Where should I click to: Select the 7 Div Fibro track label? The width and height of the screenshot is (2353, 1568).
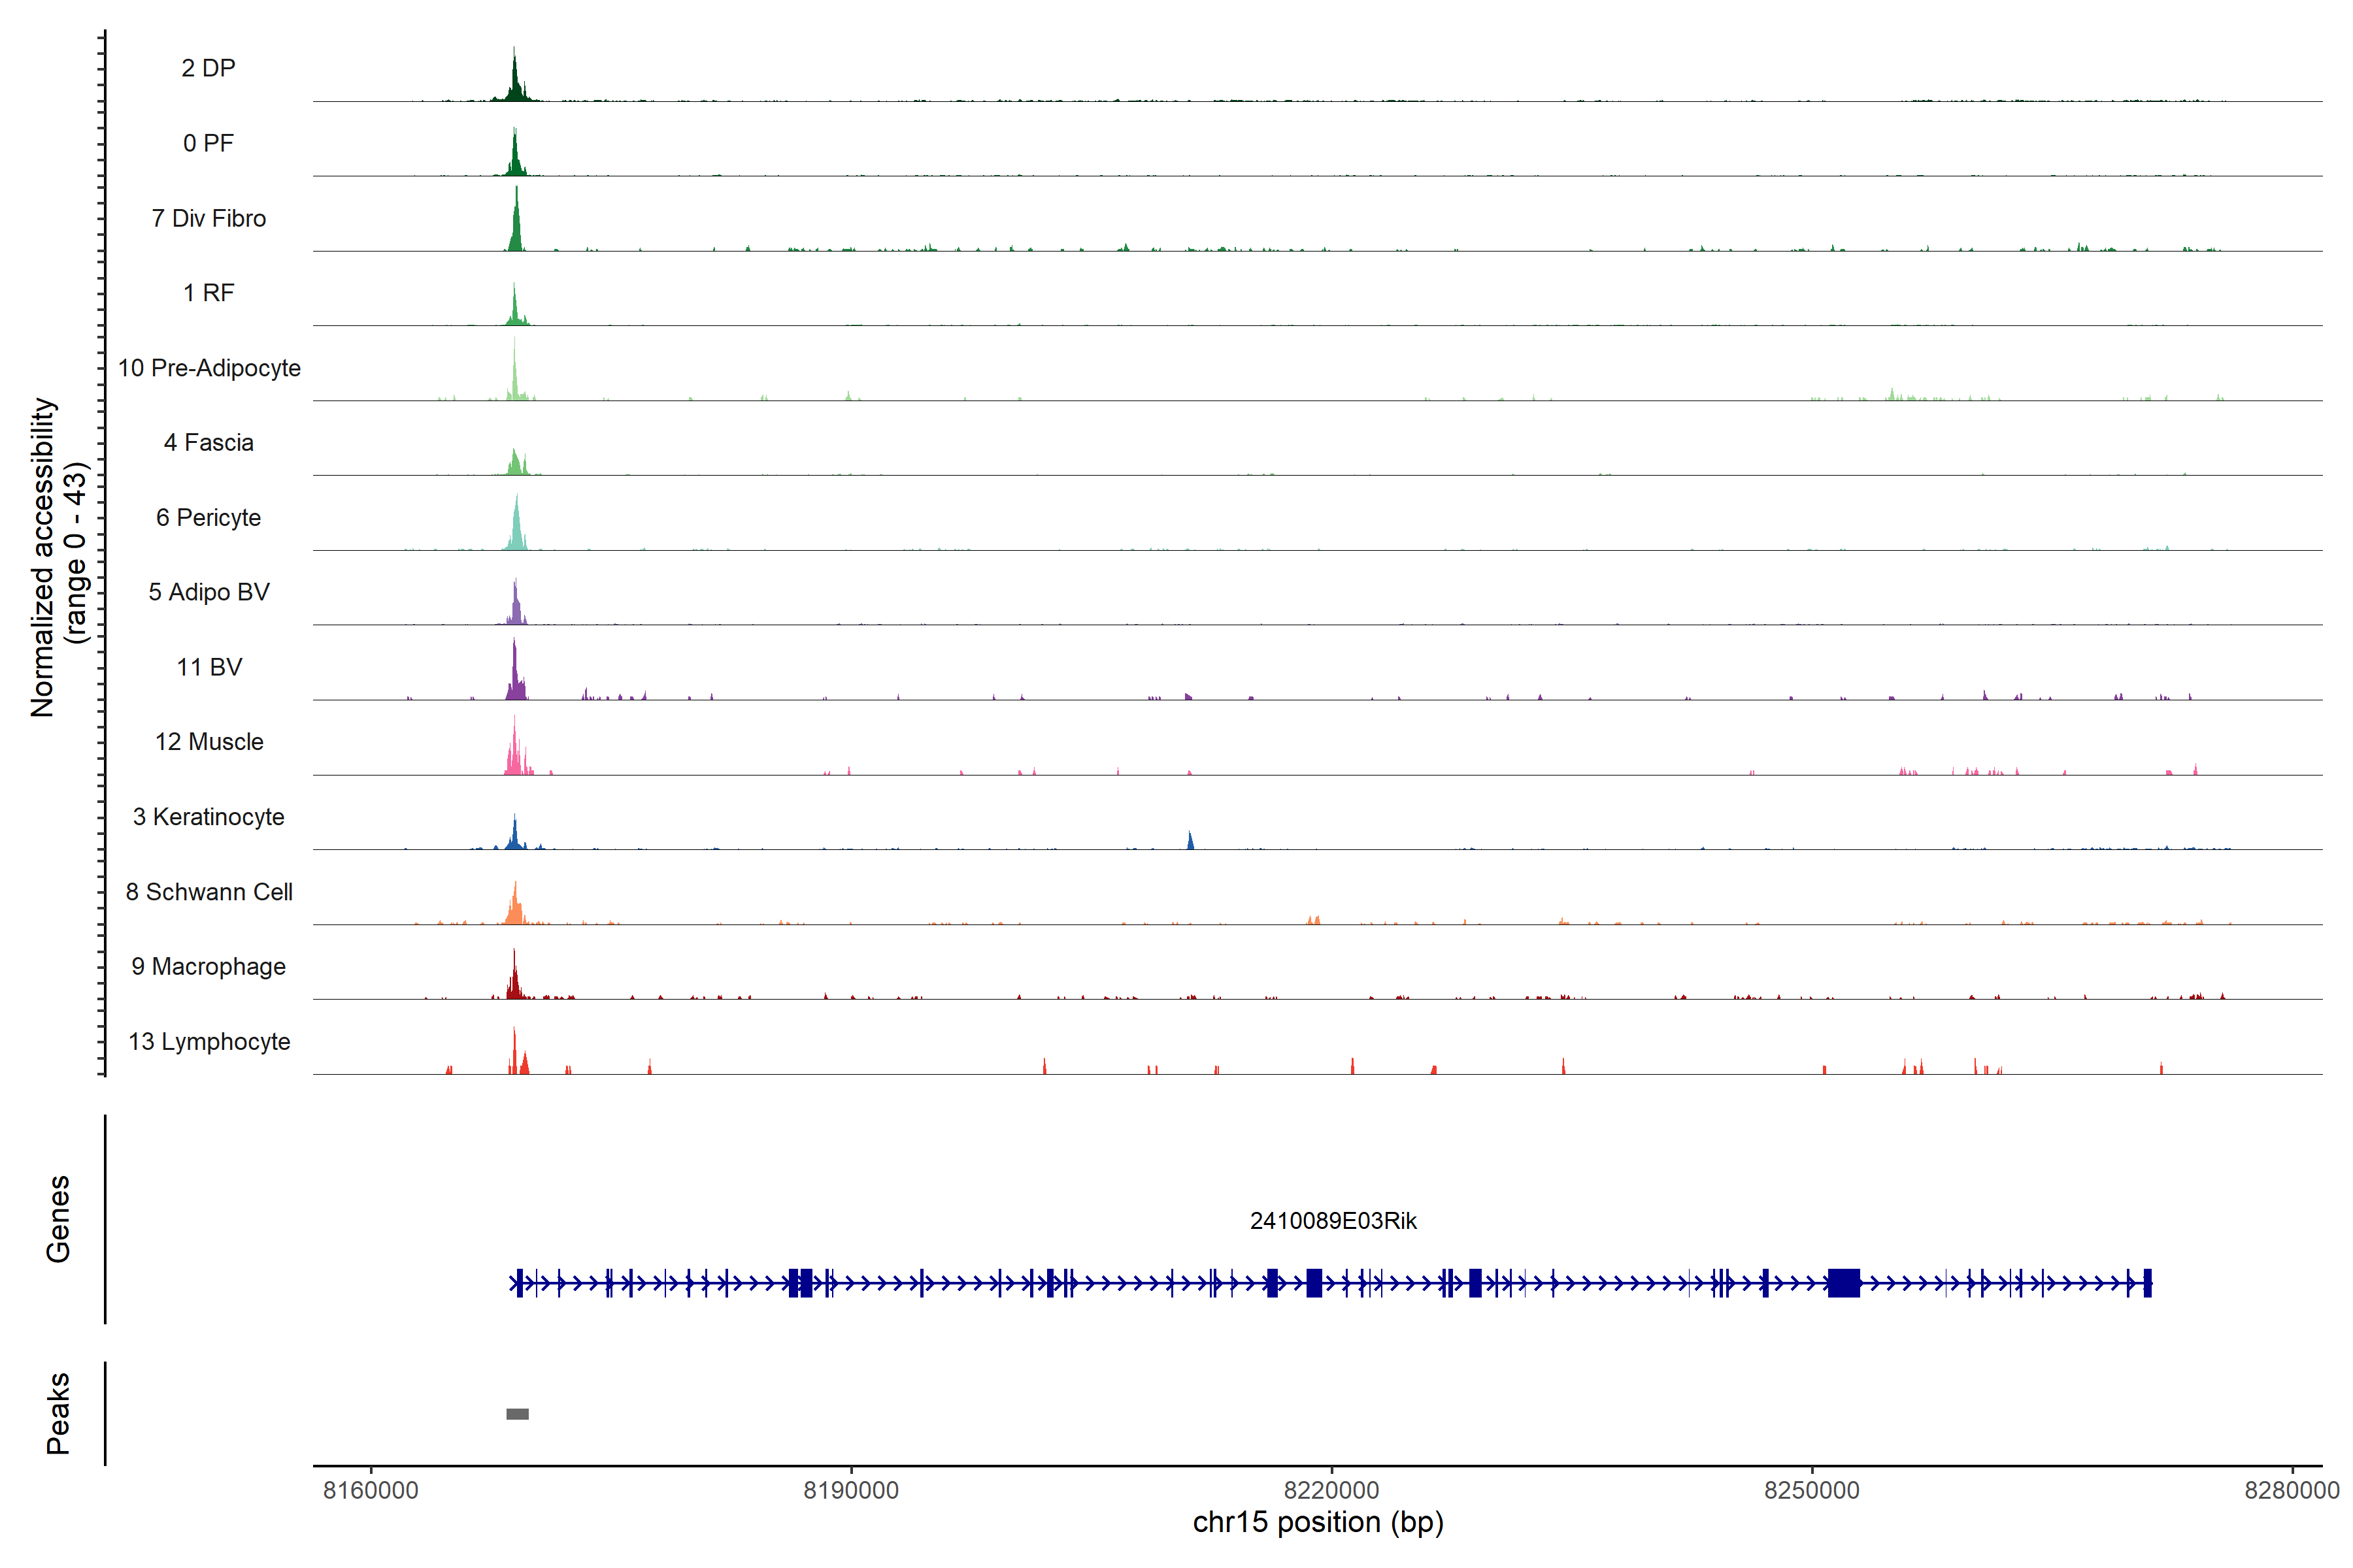tap(208, 218)
